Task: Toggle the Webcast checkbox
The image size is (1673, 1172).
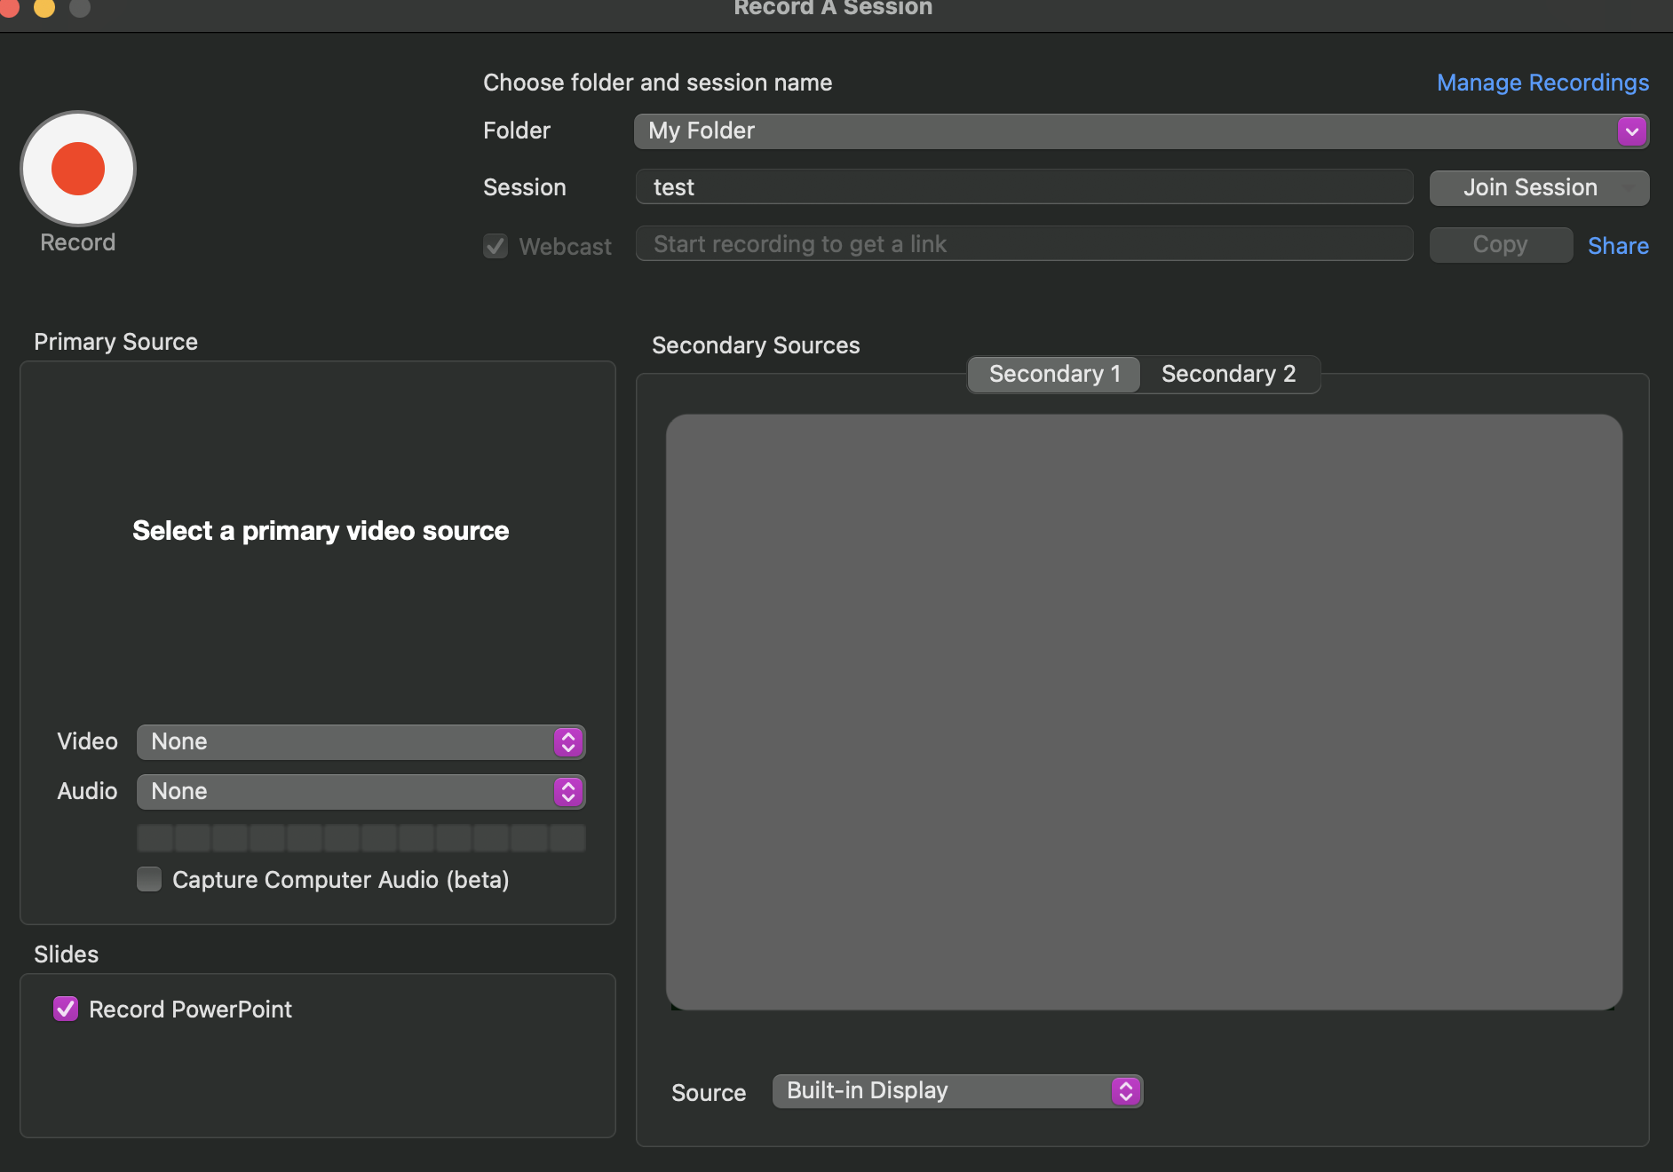Action: coord(496,246)
